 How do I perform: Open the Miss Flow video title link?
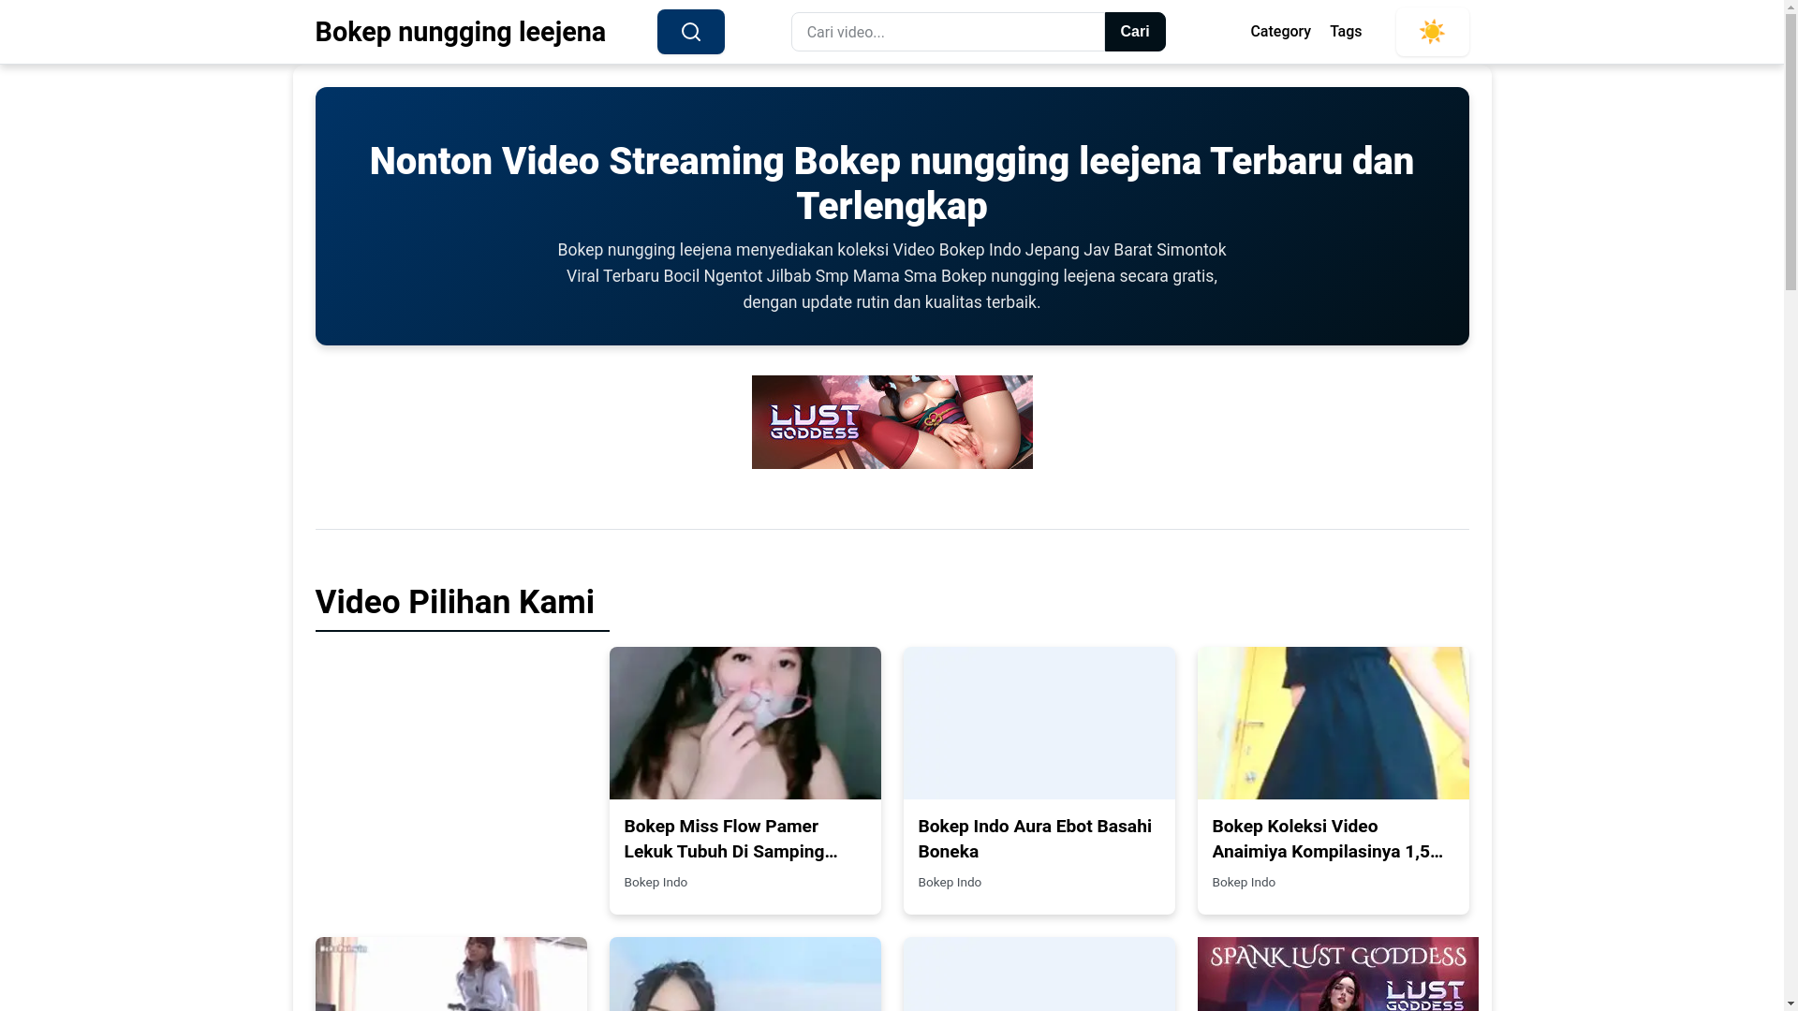[731, 839]
